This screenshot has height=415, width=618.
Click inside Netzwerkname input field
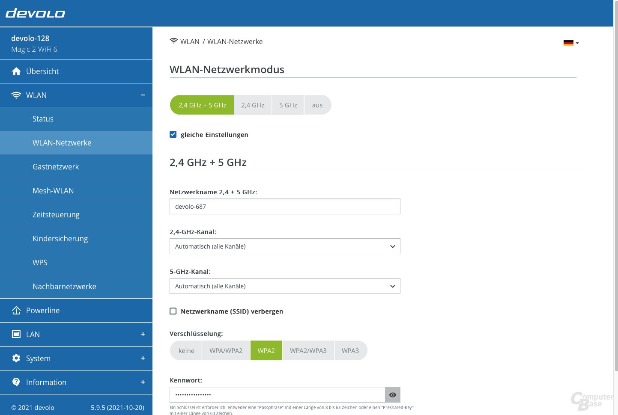pos(285,207)
